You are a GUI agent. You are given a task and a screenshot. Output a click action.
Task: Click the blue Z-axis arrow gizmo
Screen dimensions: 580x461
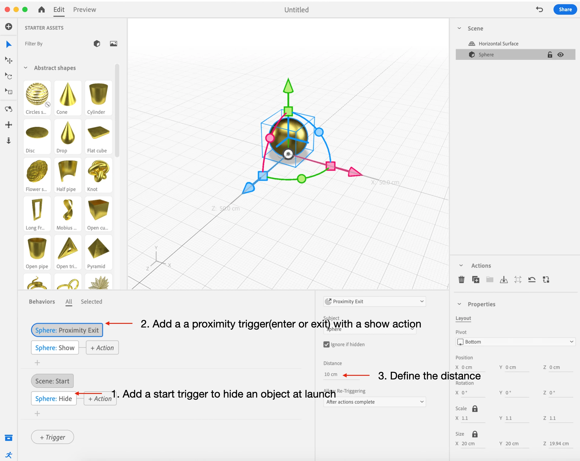coord(249,188)
